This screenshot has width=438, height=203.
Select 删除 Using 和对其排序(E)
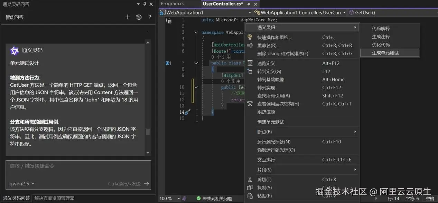[x=302, y=53]
